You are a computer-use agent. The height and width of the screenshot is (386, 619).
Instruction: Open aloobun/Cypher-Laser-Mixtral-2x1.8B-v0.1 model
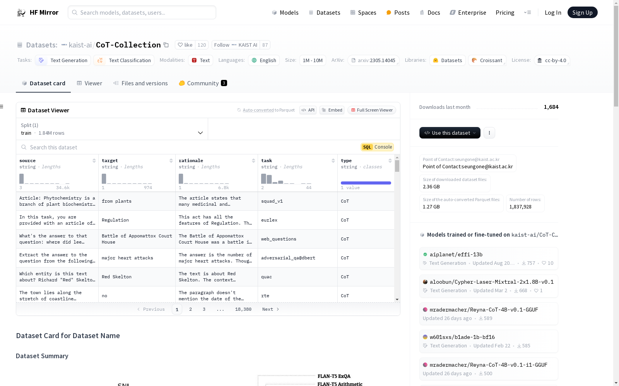(x=489, y=286)
